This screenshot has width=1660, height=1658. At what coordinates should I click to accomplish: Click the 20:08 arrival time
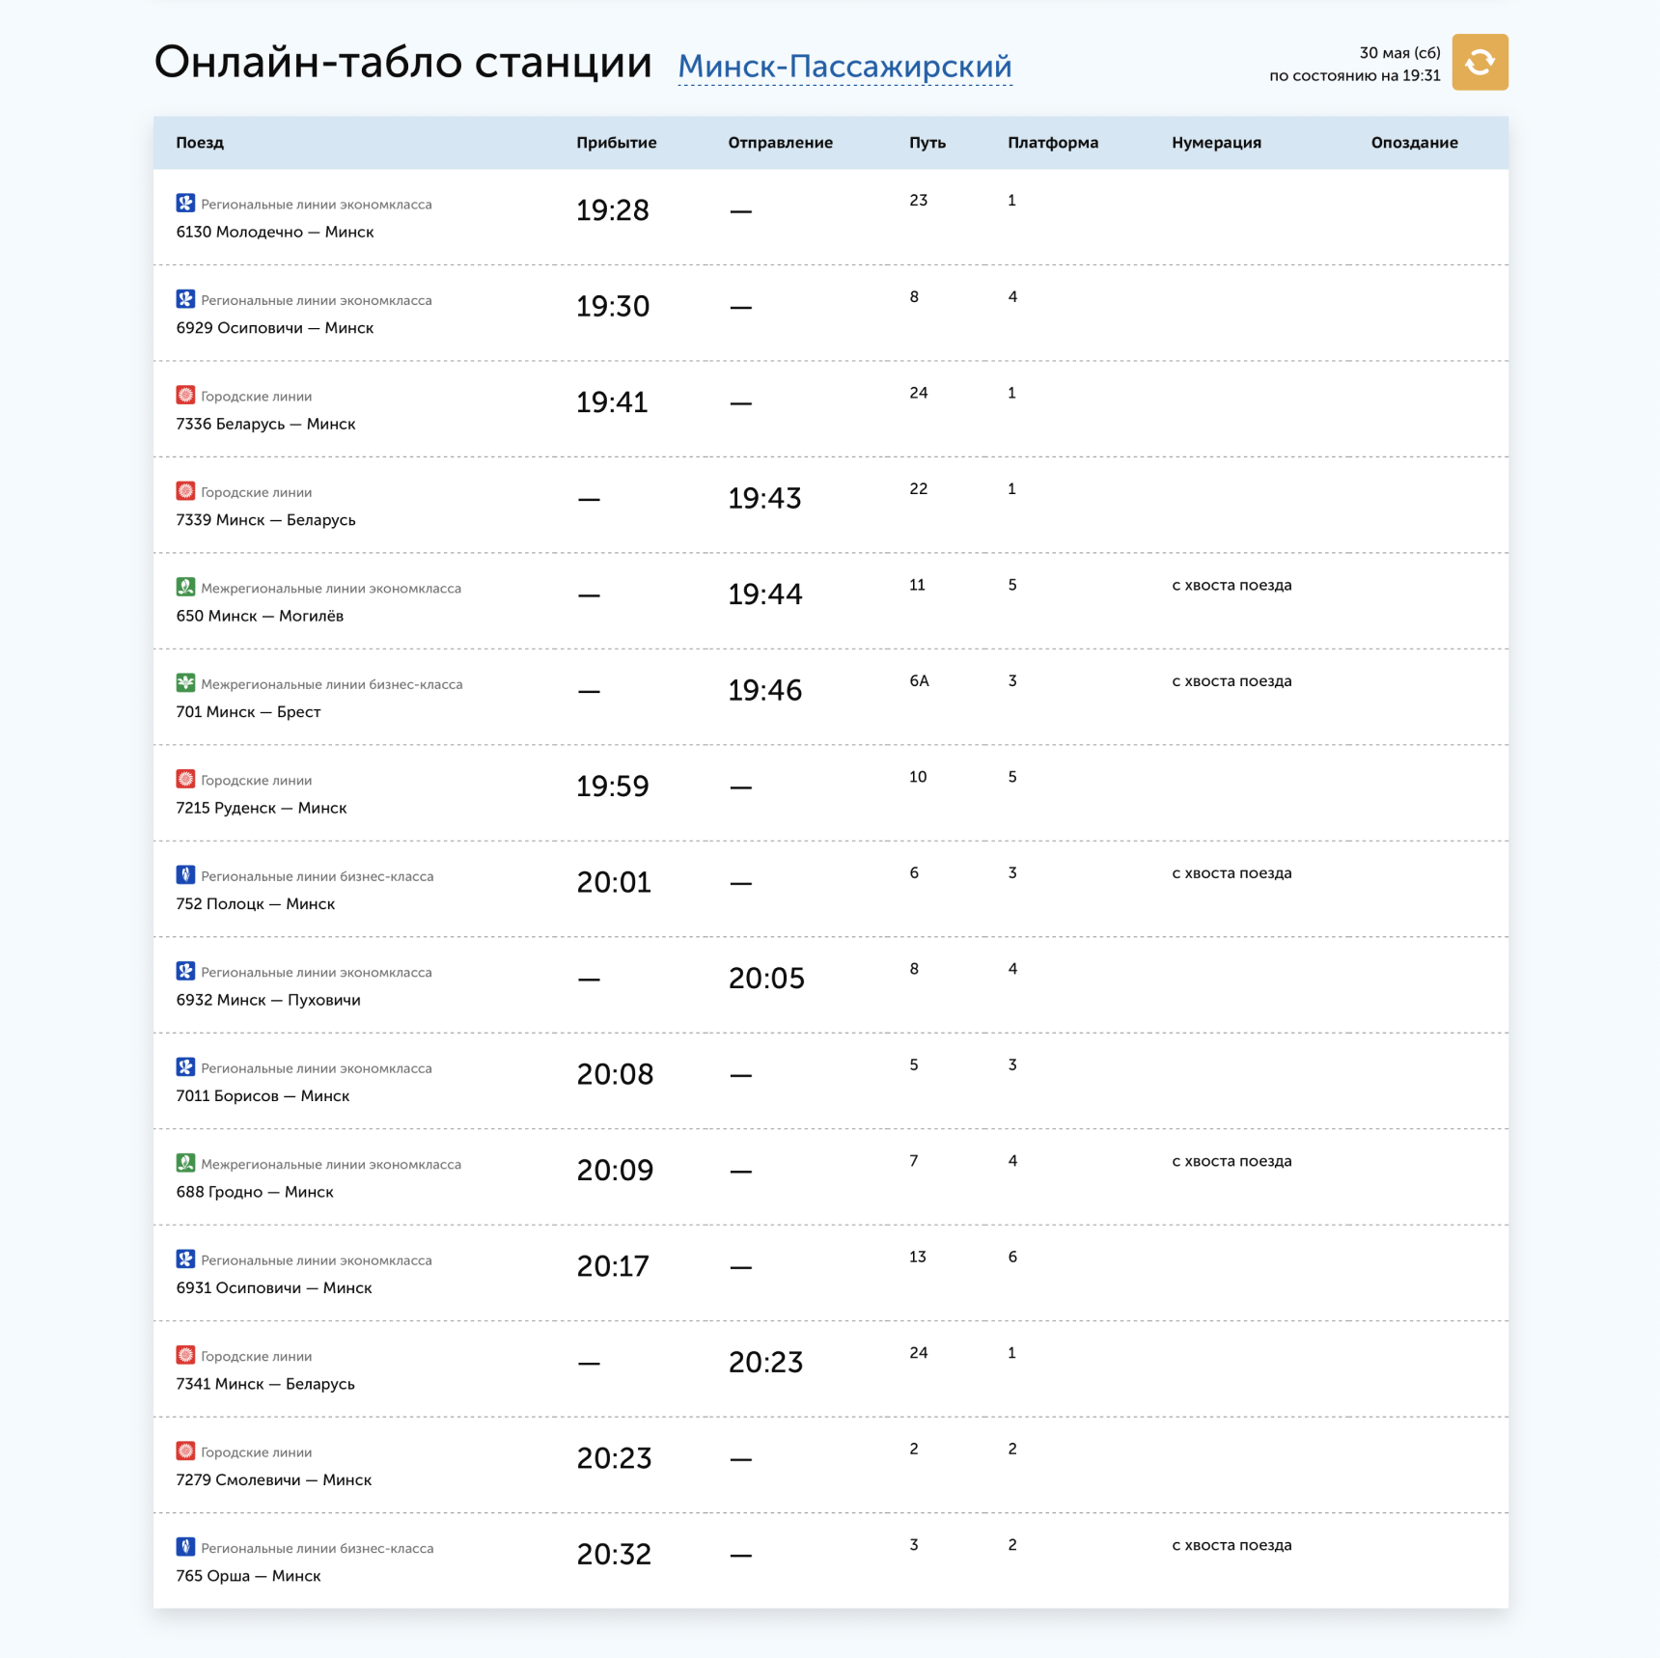coord(615,1075)
